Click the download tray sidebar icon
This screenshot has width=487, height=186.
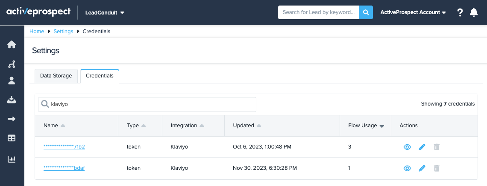point(12,100)
